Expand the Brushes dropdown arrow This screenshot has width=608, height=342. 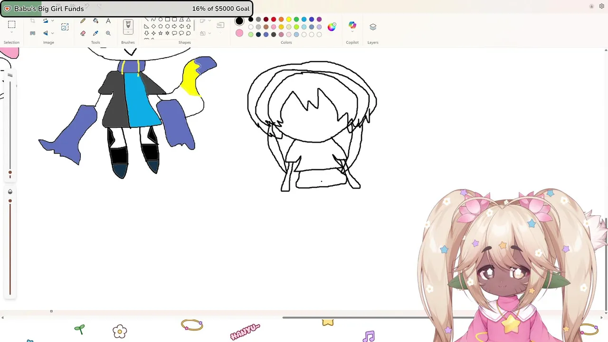point(128,32)
